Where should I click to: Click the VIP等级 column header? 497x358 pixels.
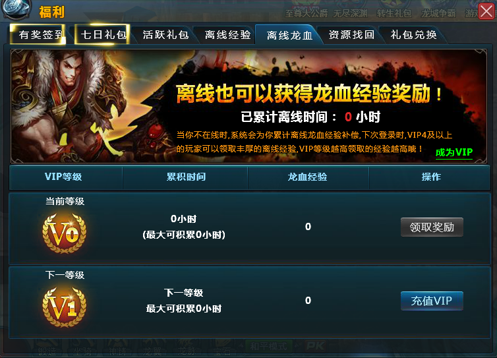63,177
